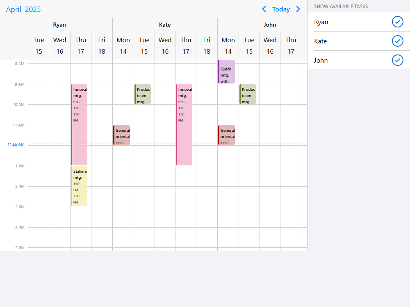Select Kate's Tue 15 column header
The height and width of the screenshot is (307, 410).
point(144,46)
